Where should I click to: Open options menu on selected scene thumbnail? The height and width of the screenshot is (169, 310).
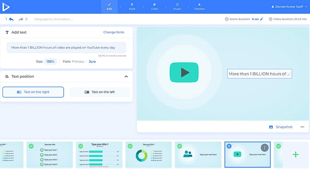coord(265,147)
